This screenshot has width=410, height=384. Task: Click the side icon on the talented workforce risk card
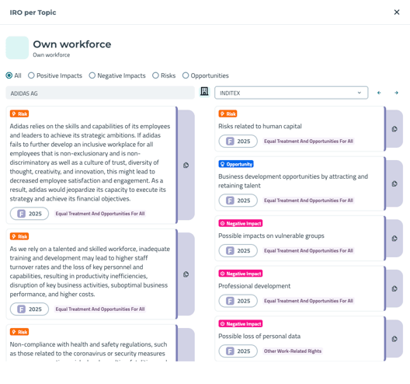tap(186, 274)
